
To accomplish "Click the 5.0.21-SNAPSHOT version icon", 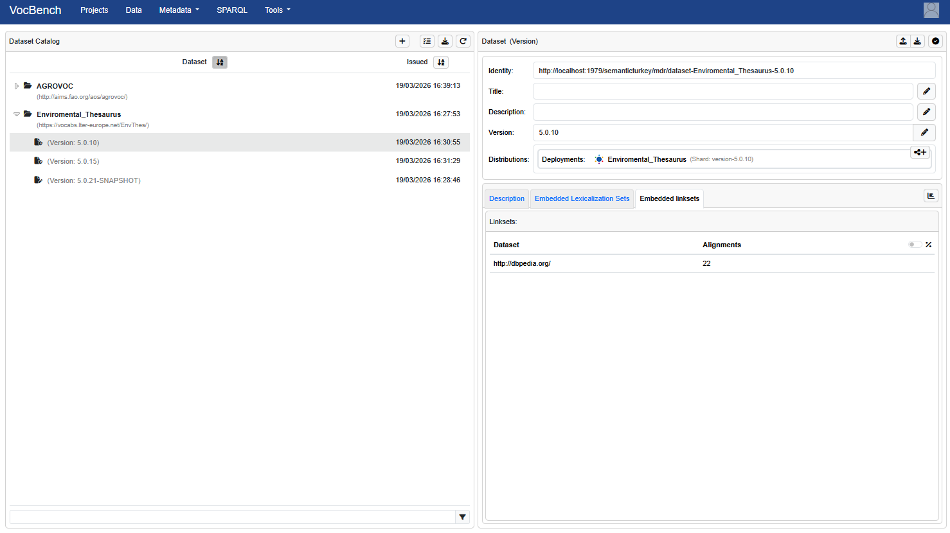I will 39,180.
